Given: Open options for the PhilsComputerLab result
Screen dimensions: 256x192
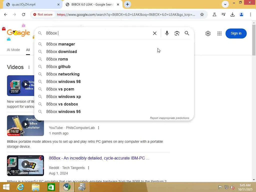Looking at the screenshot, I should 98,128.
